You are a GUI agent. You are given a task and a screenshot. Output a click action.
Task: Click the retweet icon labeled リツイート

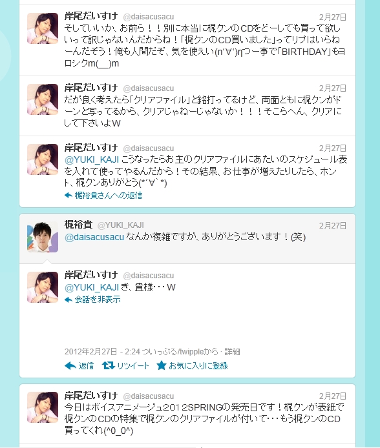pyautogui.click(x=109, y=365)
